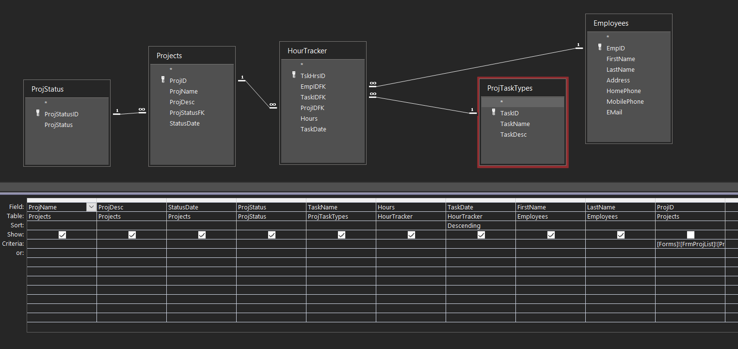Viewport: 738px width, 349px height.
Task: Select the asterisk row in the HourTracker table
Action: point(323,65)
